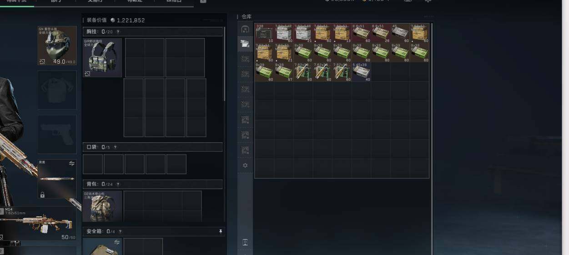The width and height of the screenshot is (569, 255).
Task: Click the 仓库 stash title label
Action: click(246, 17)
